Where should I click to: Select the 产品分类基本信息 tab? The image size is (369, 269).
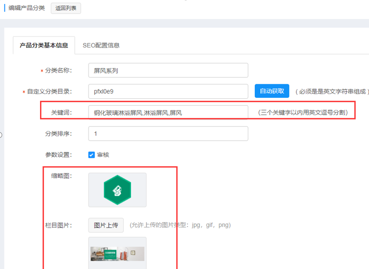point(44,45)
